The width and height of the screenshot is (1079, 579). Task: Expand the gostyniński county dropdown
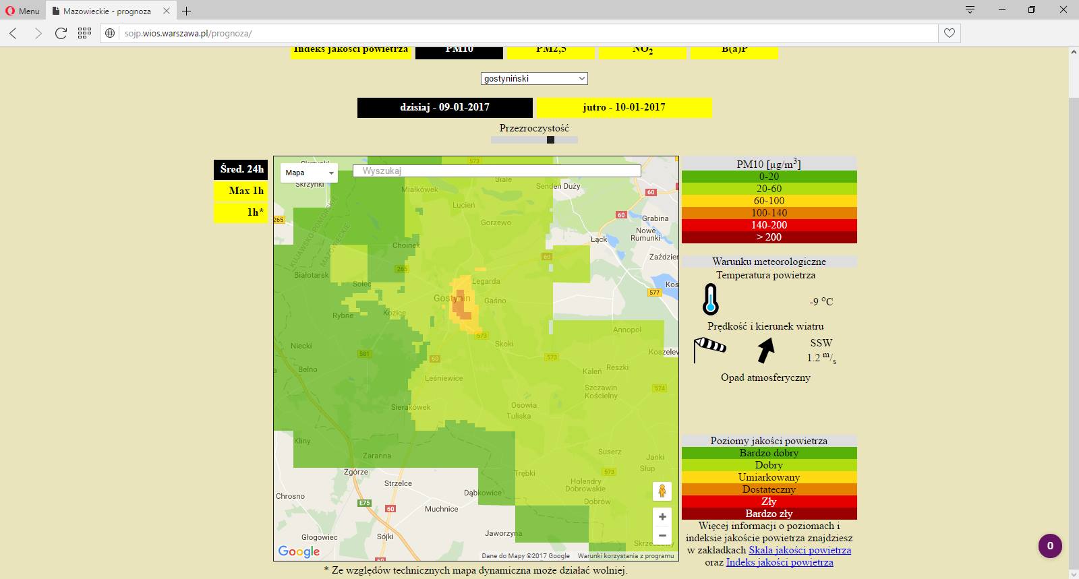pyautogui.click(x=534, y=79)
